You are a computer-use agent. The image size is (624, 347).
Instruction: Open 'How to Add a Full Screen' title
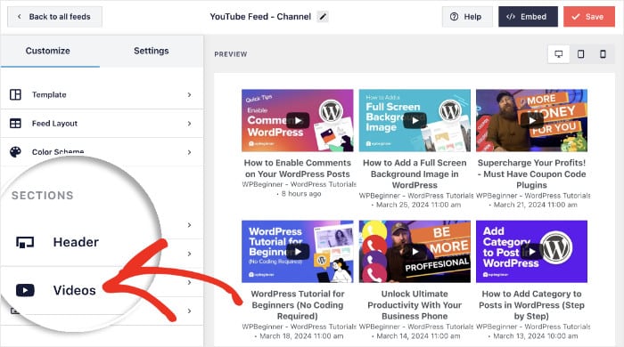415,173
